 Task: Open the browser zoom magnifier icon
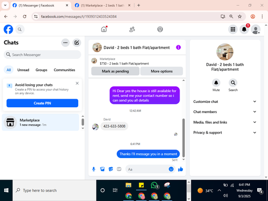point(231,17)
